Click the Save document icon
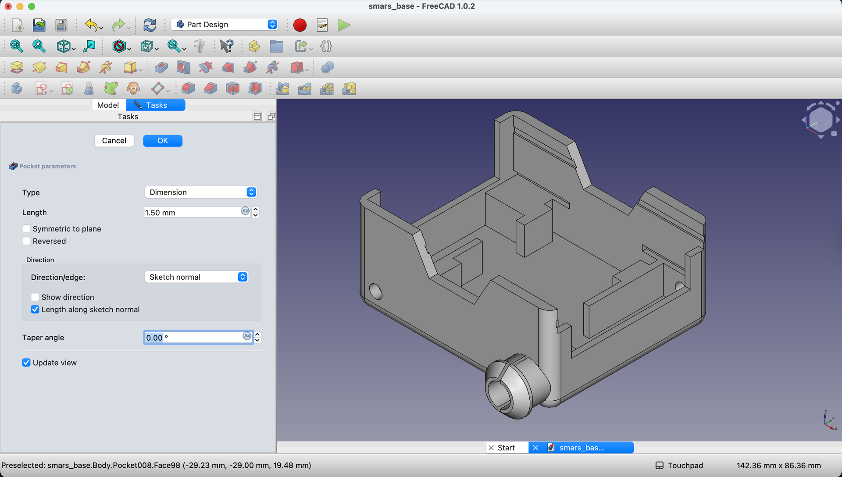The width and height of the screenshot is (842, 477). pyautogui.click(x=61, y=25)
